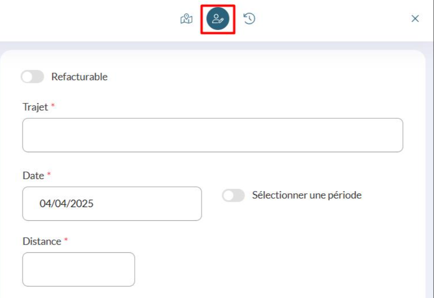Select the 04/04/2025 date value
Viewport: 434px width, 298px height.
tap(66, 204)
